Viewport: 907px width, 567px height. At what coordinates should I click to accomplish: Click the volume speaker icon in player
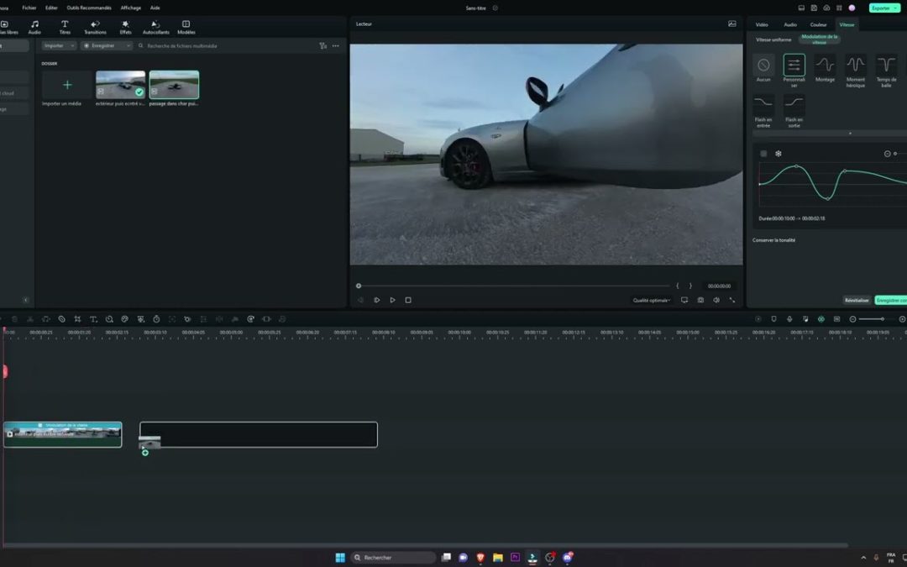coord(716,300)
